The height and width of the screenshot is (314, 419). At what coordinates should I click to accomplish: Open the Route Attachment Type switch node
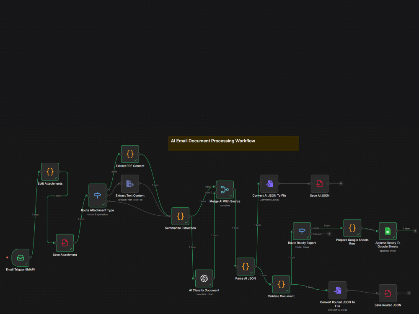[x=98, y=196]
